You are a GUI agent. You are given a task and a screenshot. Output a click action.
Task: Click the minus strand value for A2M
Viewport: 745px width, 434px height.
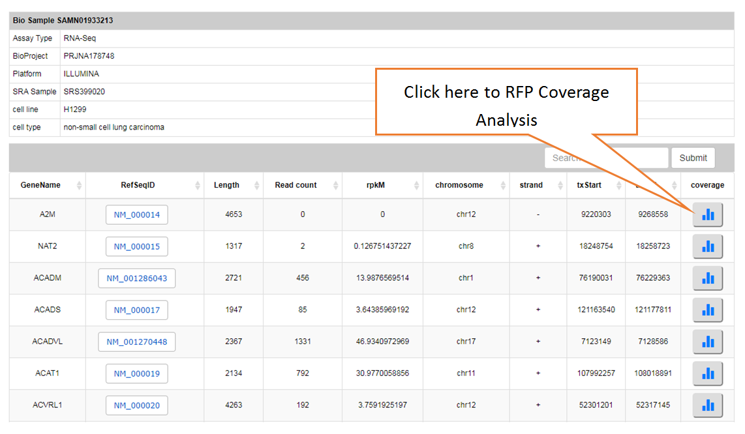[x=538, y=214]
